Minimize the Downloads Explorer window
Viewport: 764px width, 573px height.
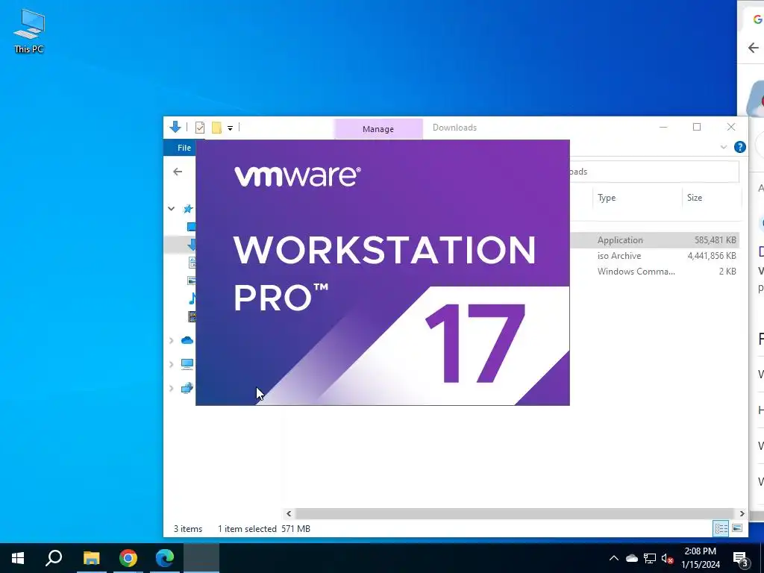663,127
